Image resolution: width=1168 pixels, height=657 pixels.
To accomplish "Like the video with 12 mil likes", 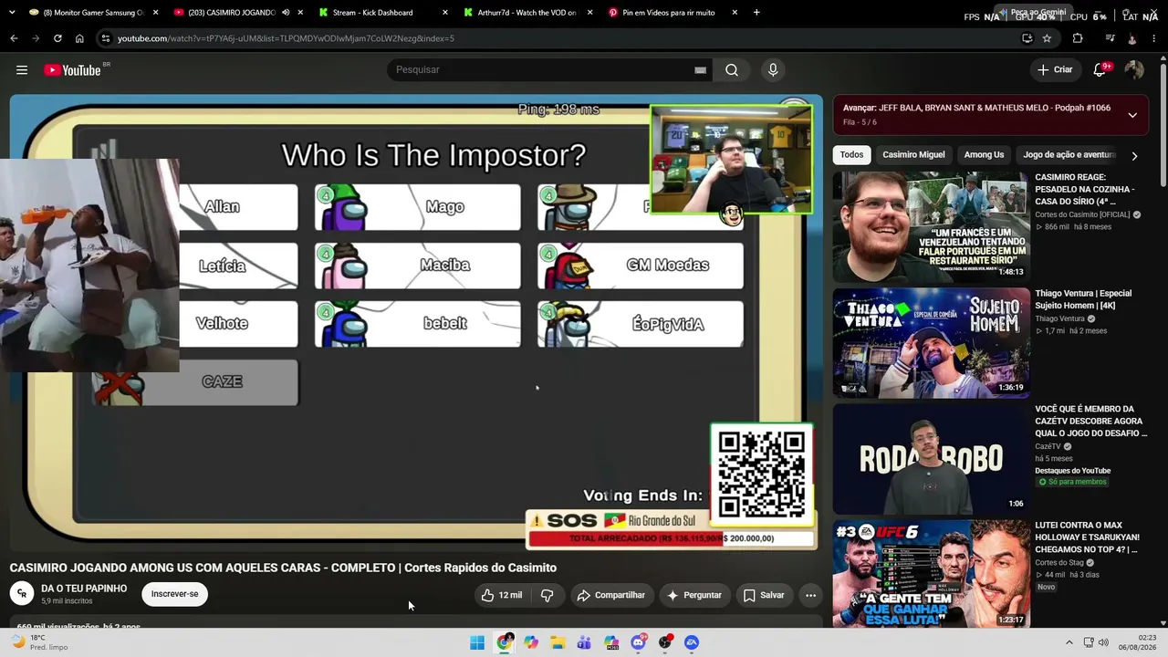I will pyautogui.click(x=501, y=595).
